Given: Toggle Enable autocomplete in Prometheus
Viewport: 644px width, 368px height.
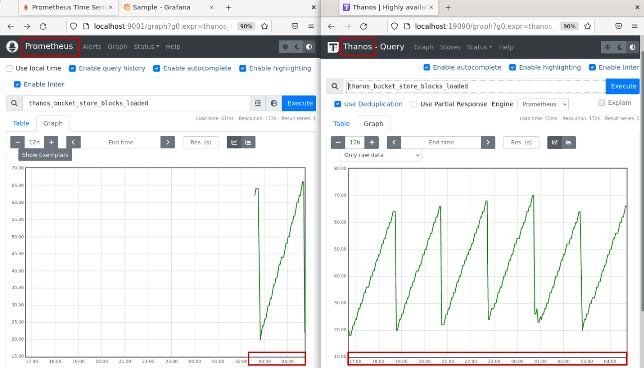Looking at the screenshot, I should pos(157,68).
